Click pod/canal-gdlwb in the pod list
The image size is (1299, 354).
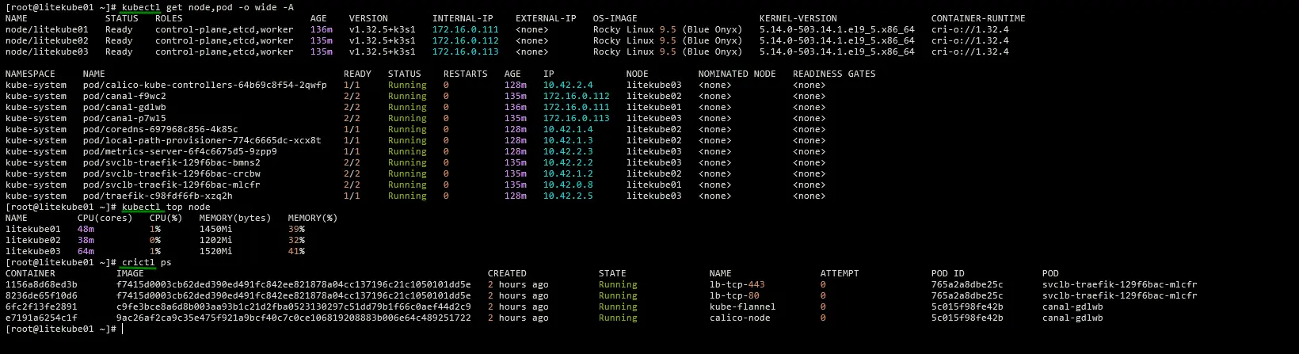point(124,107)
